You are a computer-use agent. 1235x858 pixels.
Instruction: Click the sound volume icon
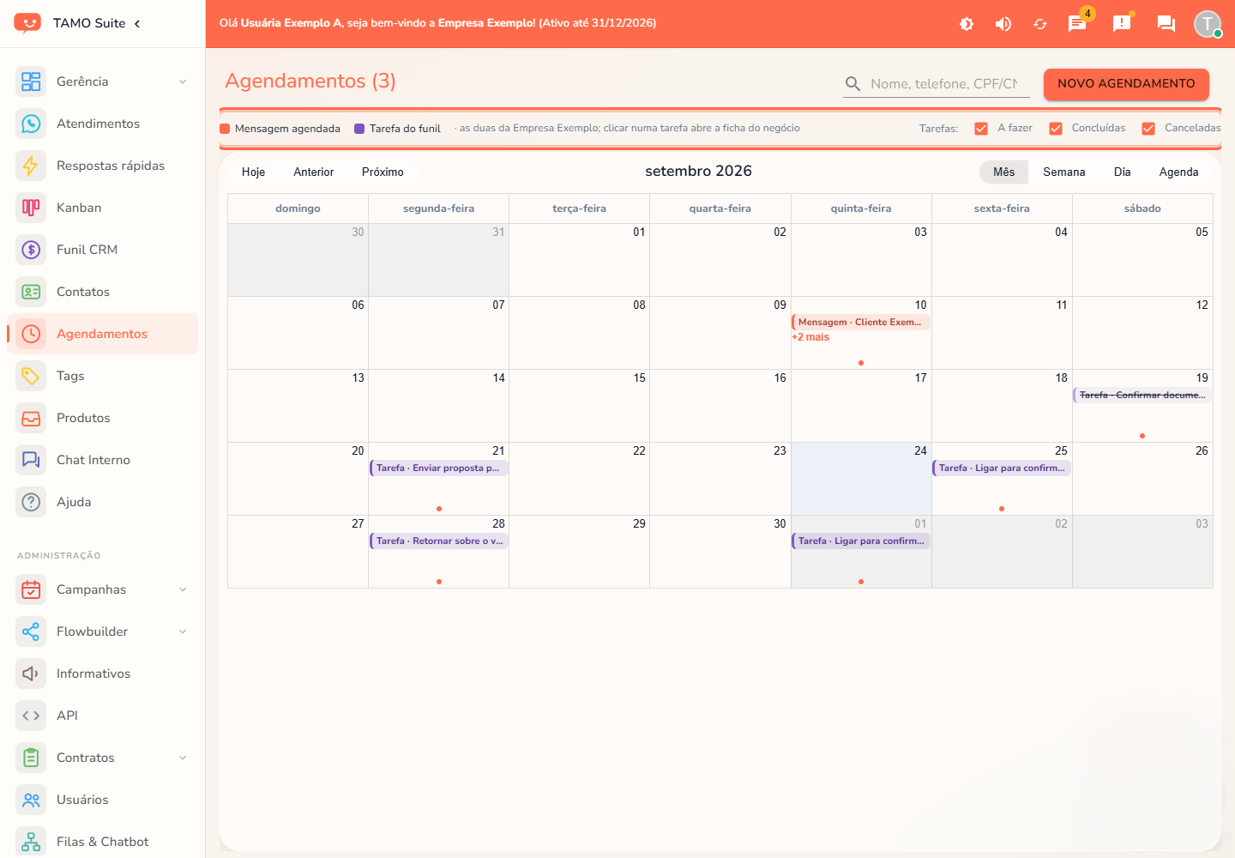1003,24
